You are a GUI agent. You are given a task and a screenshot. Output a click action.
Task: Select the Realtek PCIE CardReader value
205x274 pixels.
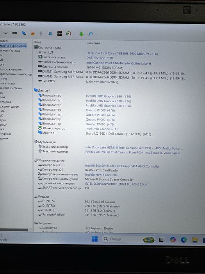pyautogui.click(x=102, y=170)
